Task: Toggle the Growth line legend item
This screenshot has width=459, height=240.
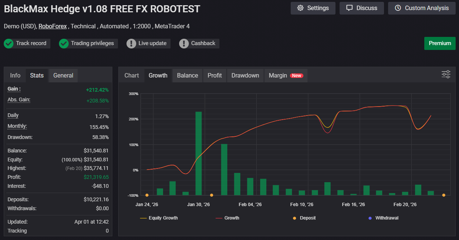Action: 228,218
